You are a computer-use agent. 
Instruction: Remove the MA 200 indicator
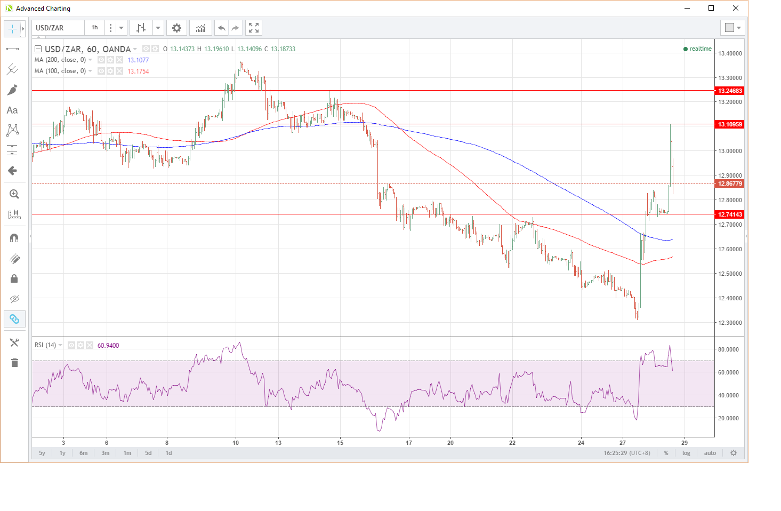[x=119, y=60]
